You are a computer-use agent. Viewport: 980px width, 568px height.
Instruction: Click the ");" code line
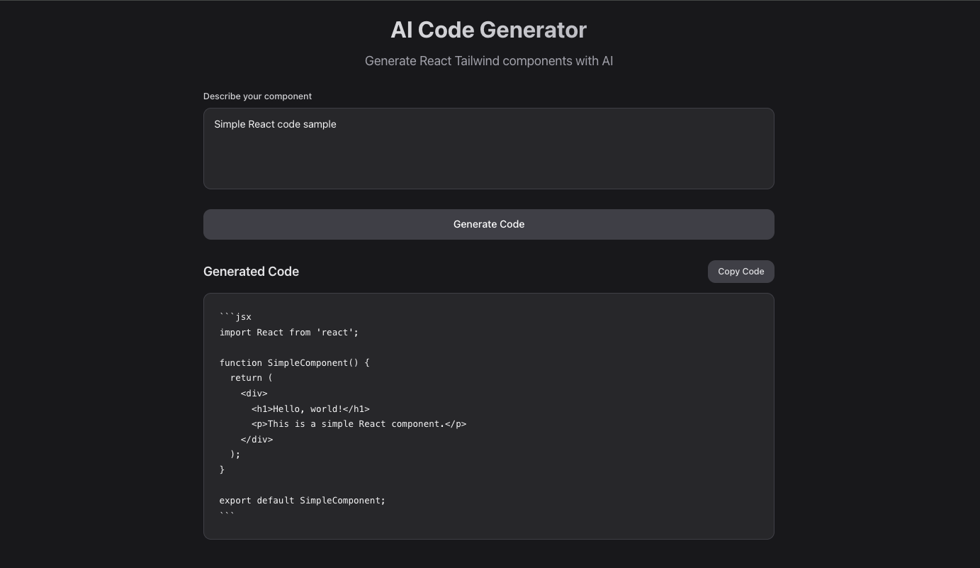coord(235,455)
